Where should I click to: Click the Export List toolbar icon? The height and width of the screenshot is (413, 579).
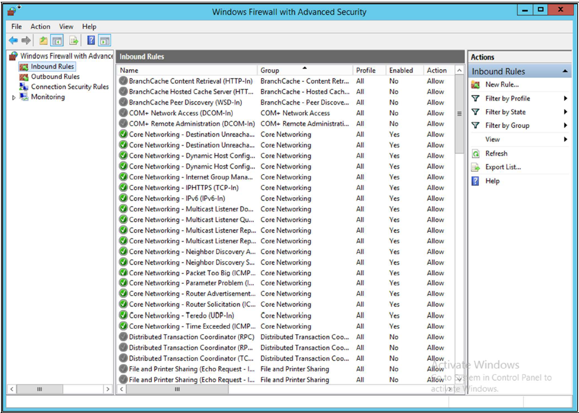[x=74, y=41]
